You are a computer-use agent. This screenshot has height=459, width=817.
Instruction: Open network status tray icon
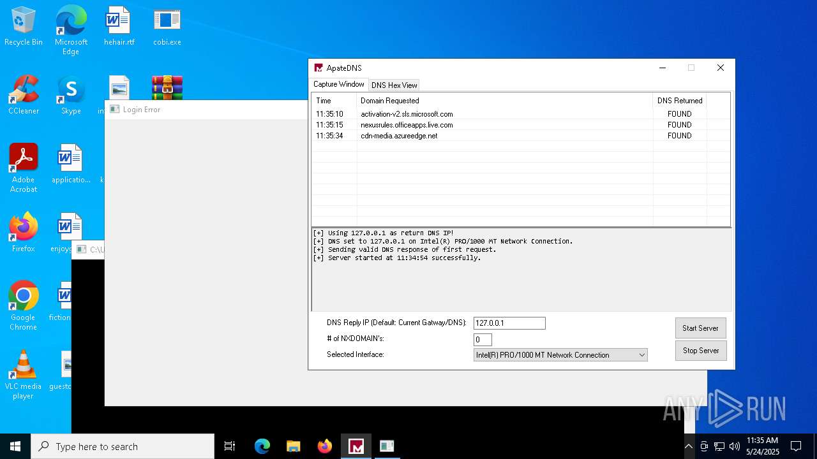click(x=719, y=446)
